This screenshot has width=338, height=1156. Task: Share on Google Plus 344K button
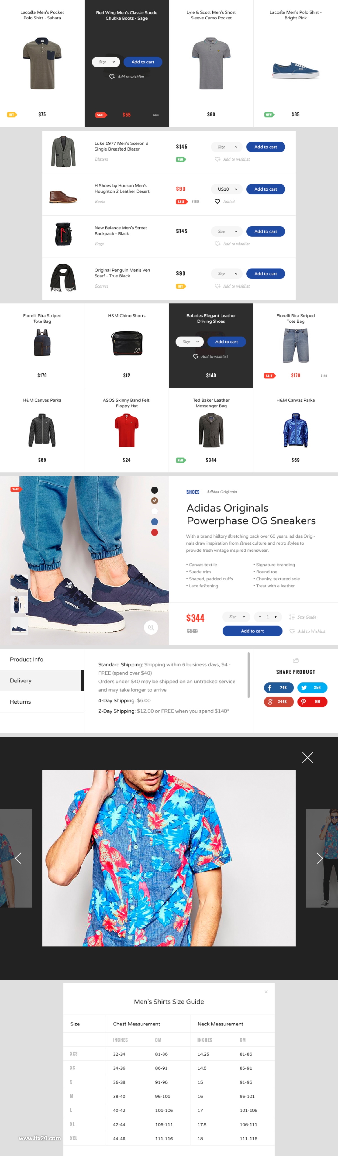click(x=279, y=701)
